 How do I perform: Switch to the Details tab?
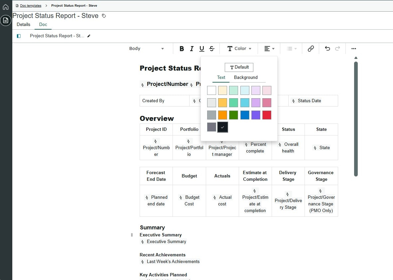pyautogui.click(x=24, y=25)
